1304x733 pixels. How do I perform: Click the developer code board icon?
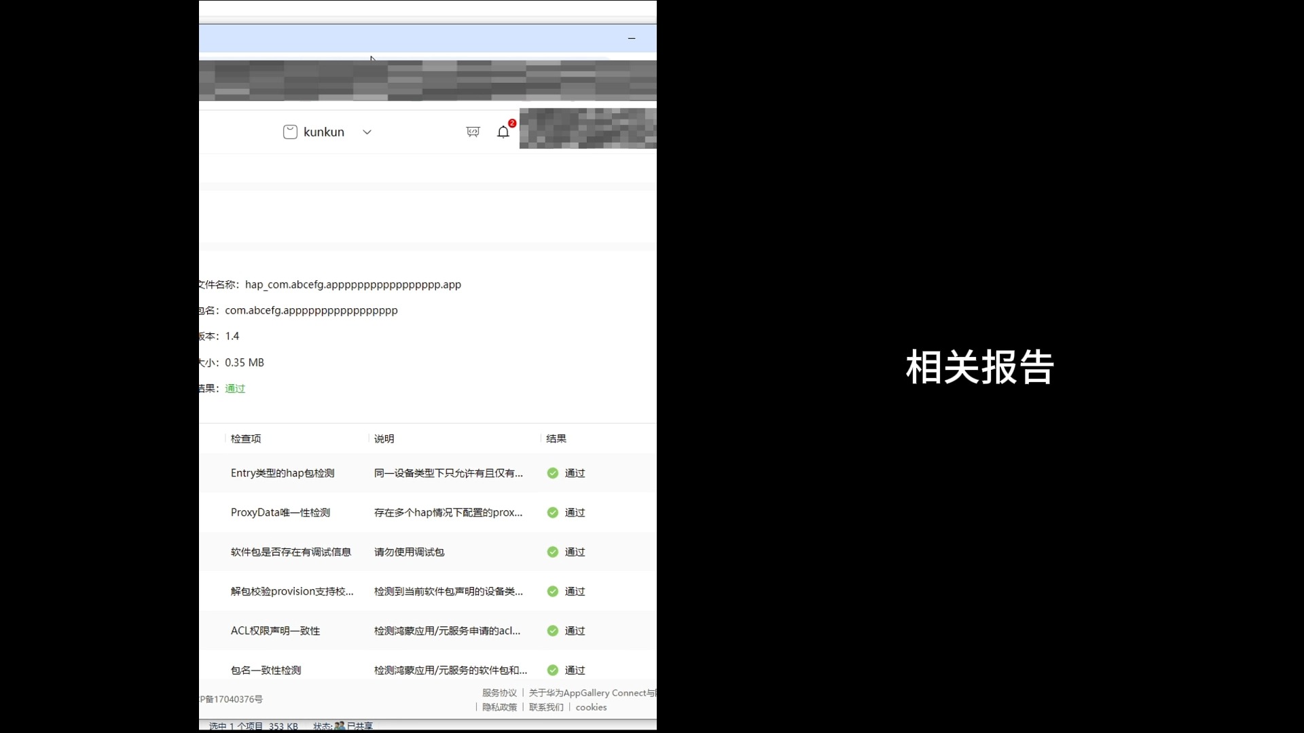pyautogui.click(x=473, y=132)
